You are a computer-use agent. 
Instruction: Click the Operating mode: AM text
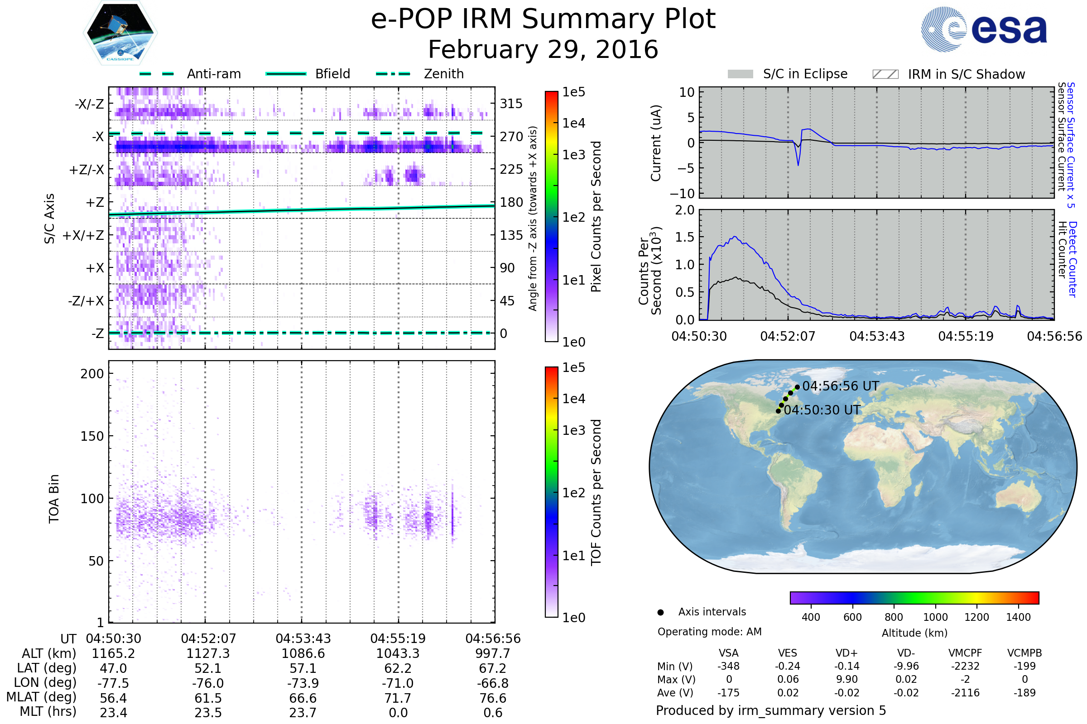[709, 632]
